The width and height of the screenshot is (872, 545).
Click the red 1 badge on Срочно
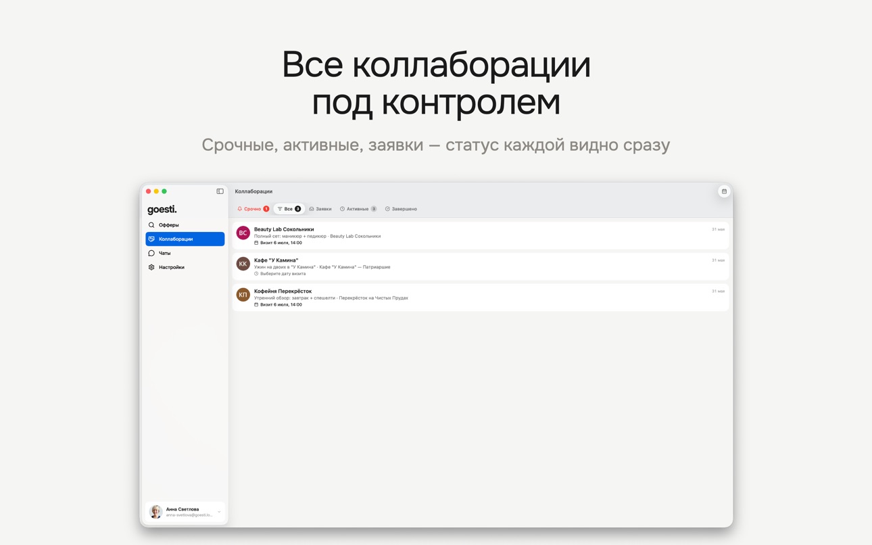[x=266, y=209]
